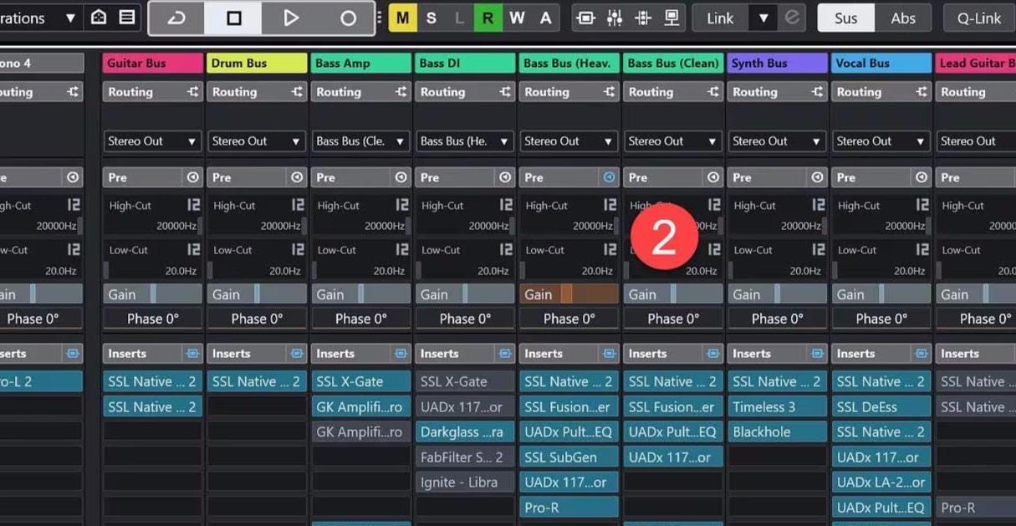
Task: Click the routing link icon on Synth Bus
Action: point(818,92)
